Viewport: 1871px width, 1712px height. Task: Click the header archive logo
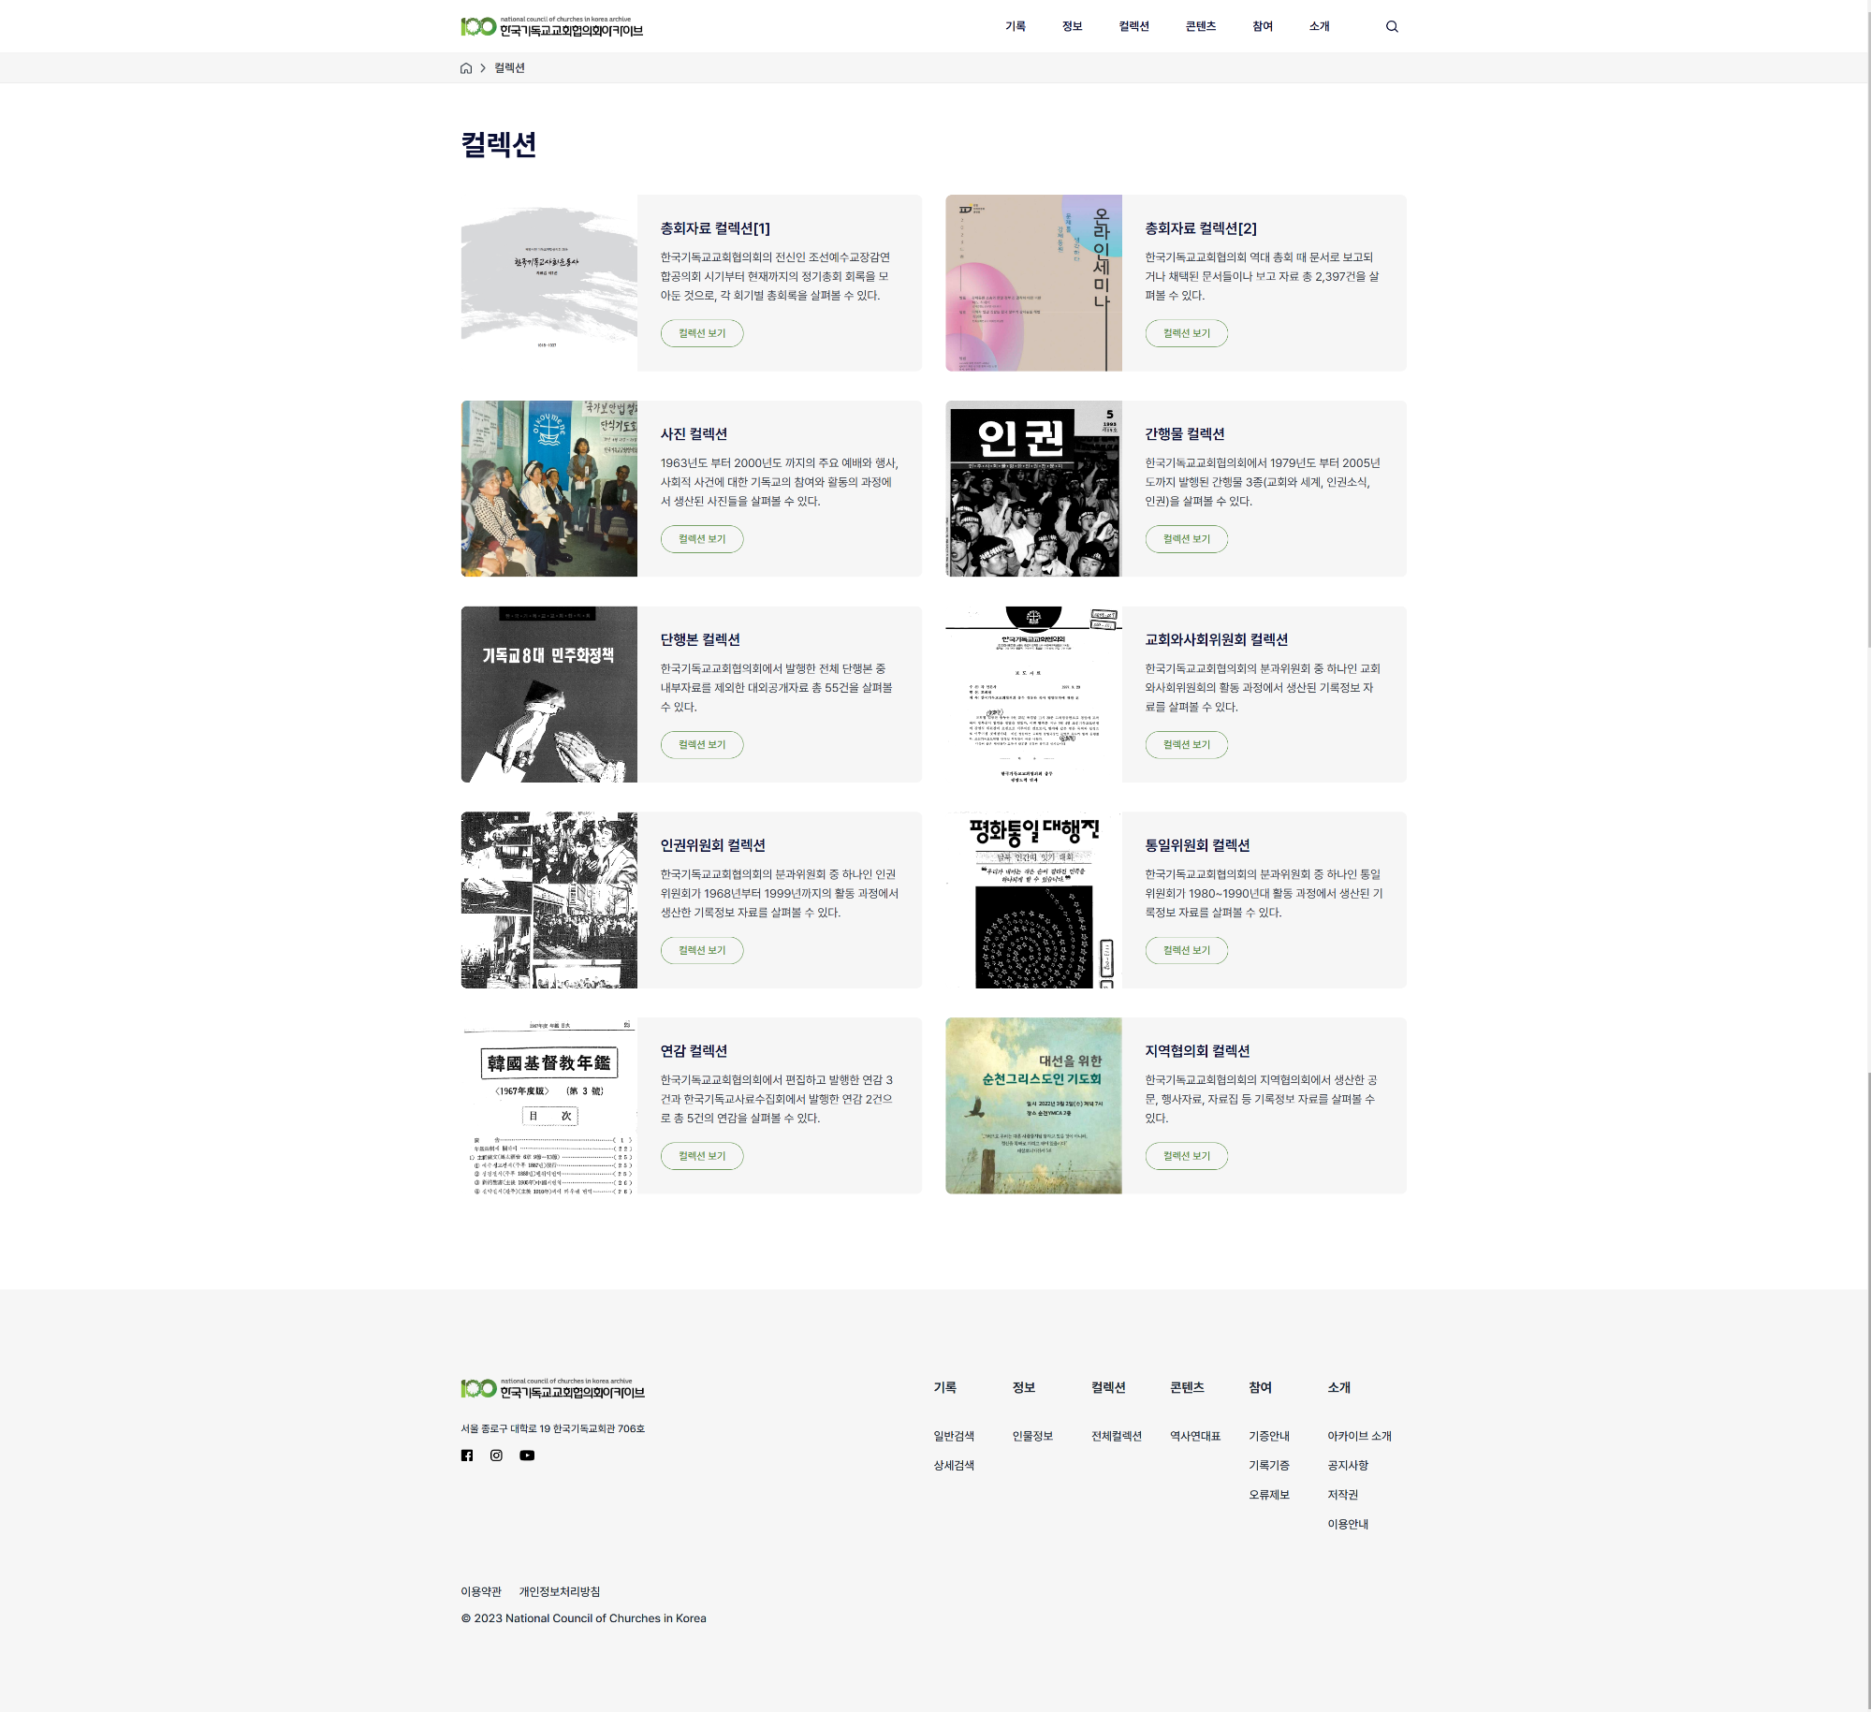551,26
